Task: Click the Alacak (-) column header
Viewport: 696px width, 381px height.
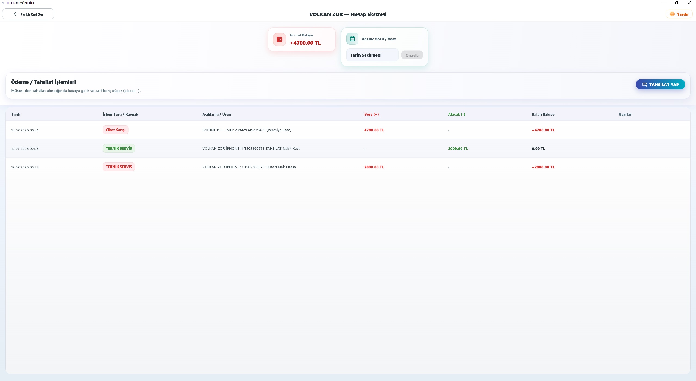Action: (456, 114)
